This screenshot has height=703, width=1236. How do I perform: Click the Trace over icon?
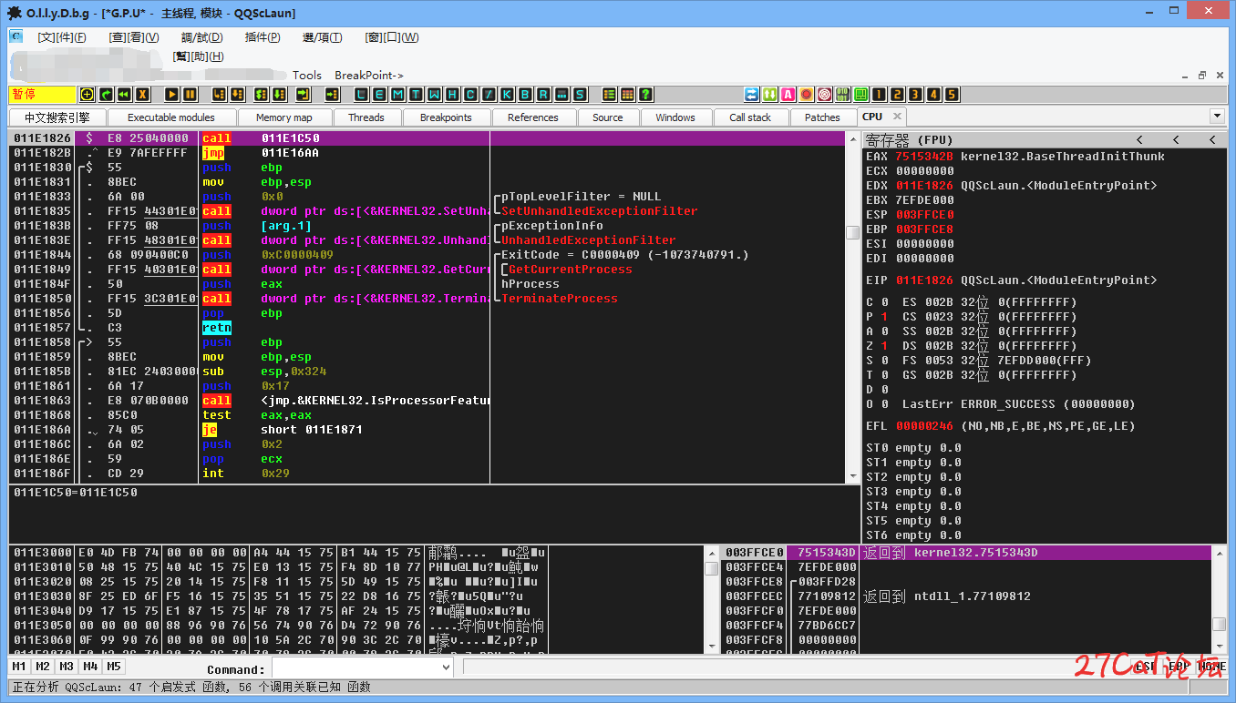(279, 95)
